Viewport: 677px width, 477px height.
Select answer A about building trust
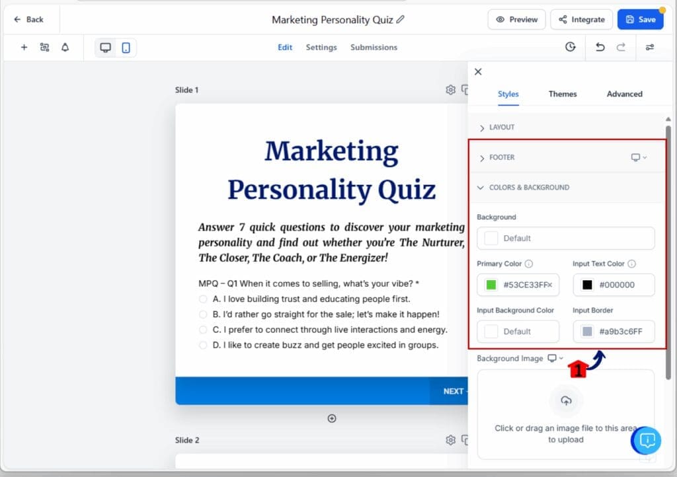(203, 299)
